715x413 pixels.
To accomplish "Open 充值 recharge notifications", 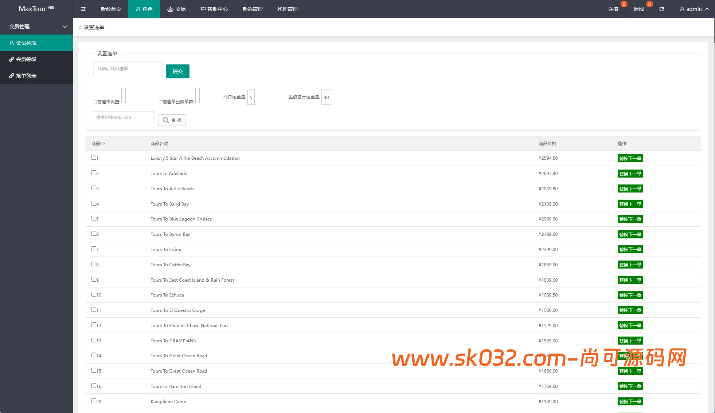I will (613, 9).
